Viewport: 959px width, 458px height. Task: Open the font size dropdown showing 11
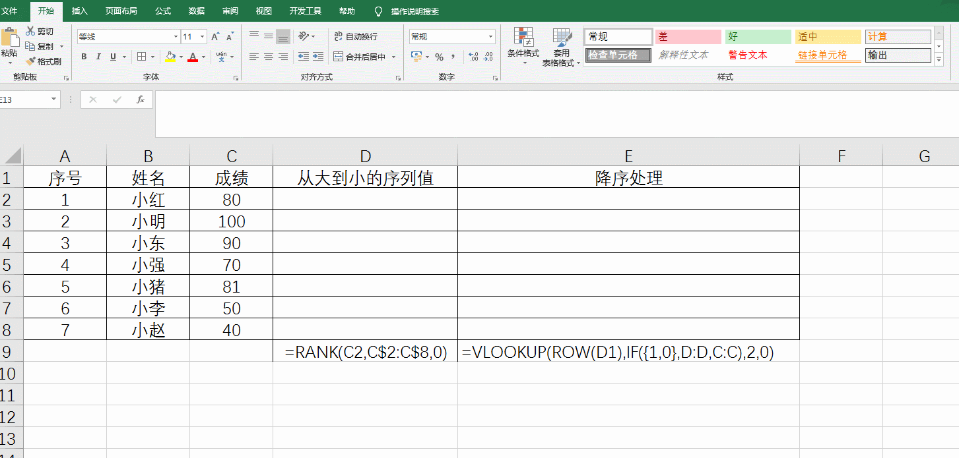click(x=202, y=37)
